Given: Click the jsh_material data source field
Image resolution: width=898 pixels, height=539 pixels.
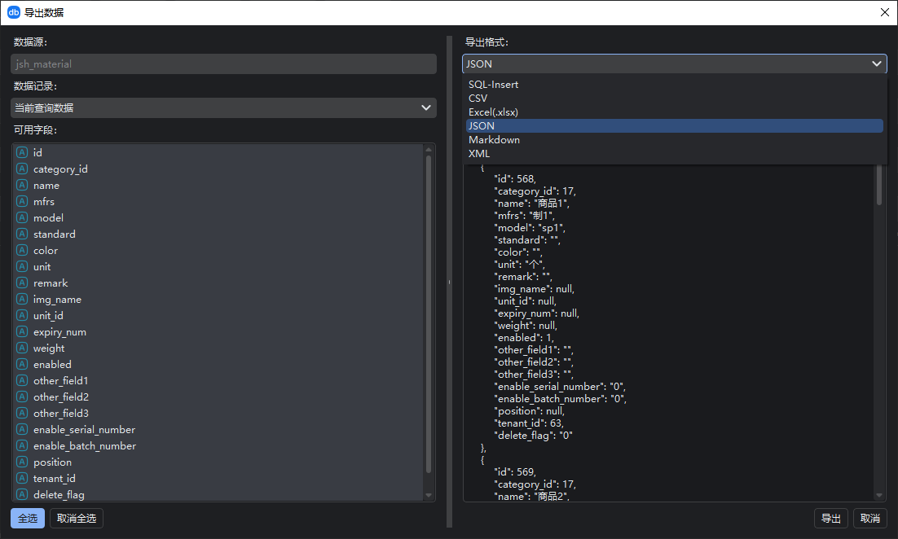Looking at the screenshot, I should point(223,64).
